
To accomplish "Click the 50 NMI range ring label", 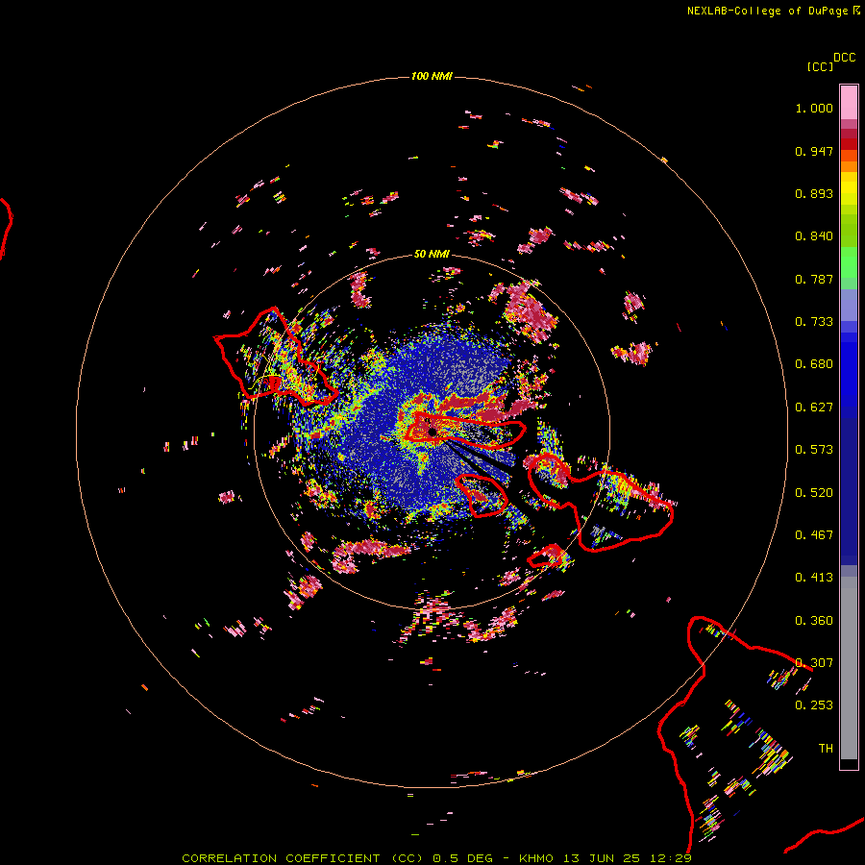I will click(432, 254).
